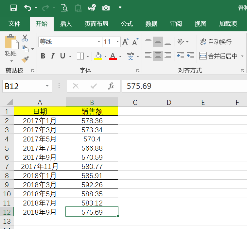The height and width of the screenshot is (229, 247).
Task: Toggle center horizontal alignment
Action: [x=158, y=56]
